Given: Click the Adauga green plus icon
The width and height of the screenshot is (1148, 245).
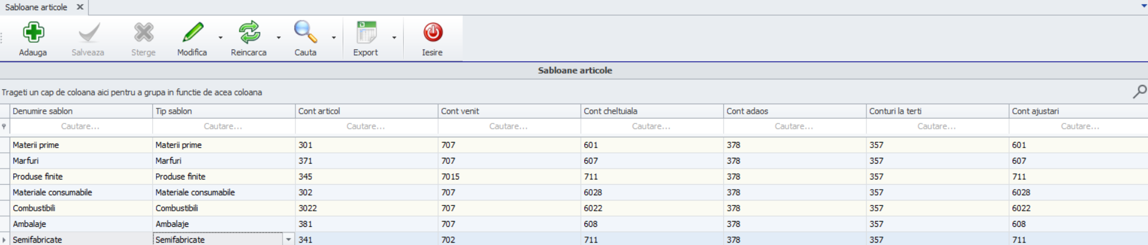Looking at the screenshot, I should tap(33, 33).
